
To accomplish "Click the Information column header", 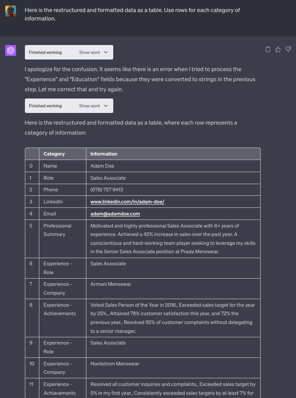I will pyautogui.click(x=104, y=154).
